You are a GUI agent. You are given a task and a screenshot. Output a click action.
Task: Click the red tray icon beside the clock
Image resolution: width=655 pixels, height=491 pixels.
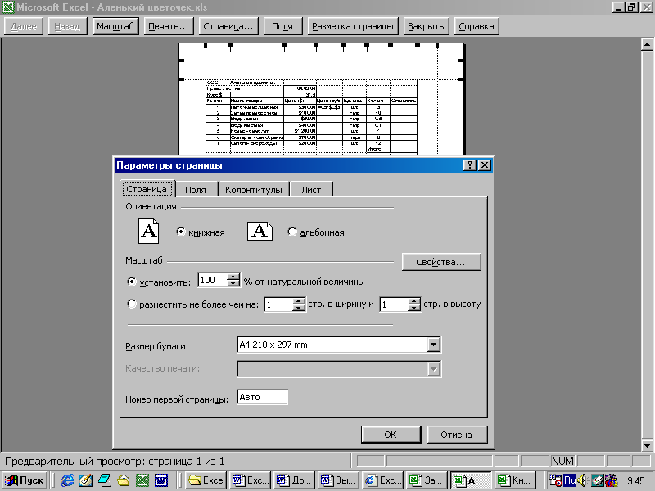coord(611,480)
